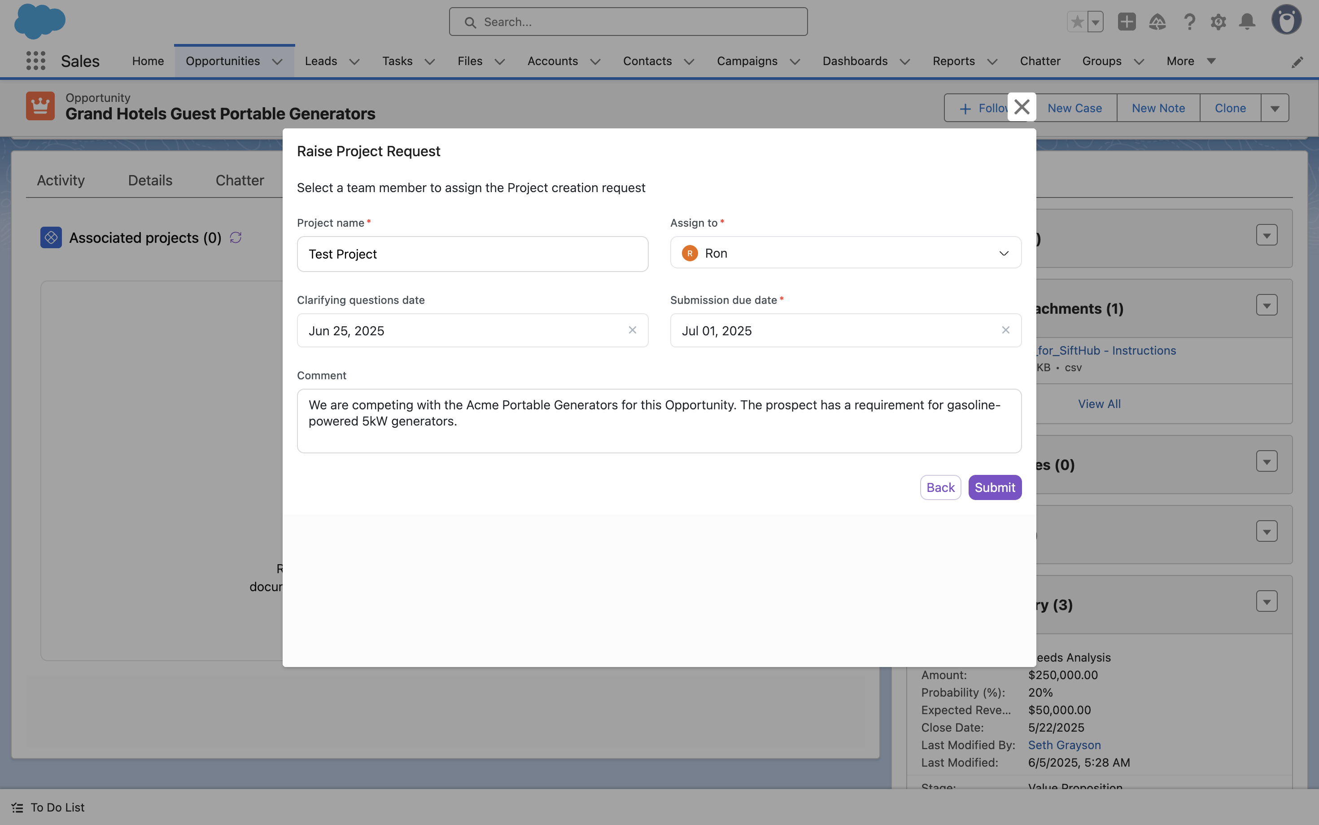Expand more actions beside the Clone button
Screen dimensions: 1319x825
pyautogui.click(x=1274, y=108)
